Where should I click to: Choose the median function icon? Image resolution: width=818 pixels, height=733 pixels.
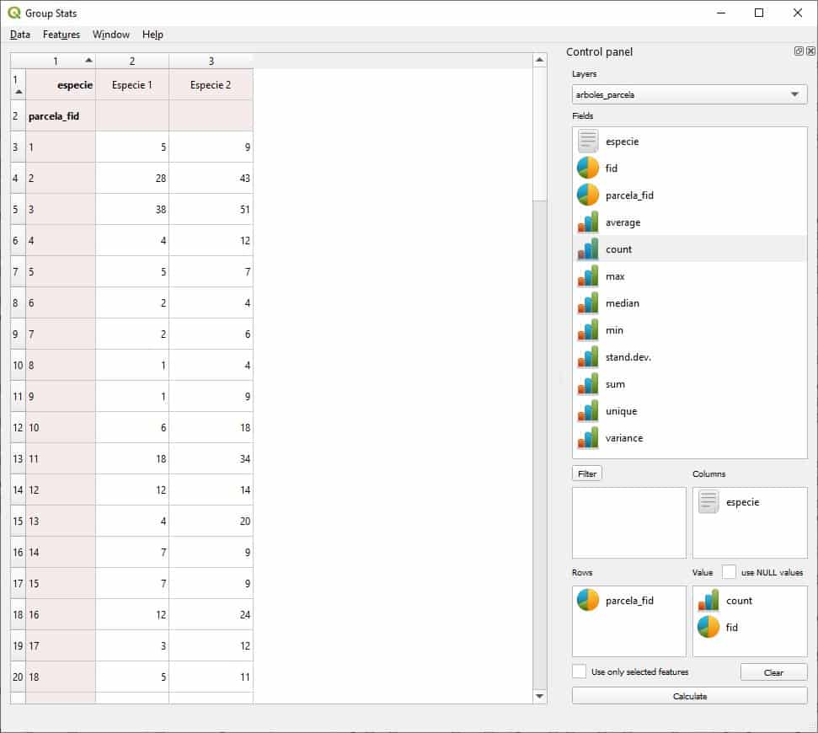588,303
